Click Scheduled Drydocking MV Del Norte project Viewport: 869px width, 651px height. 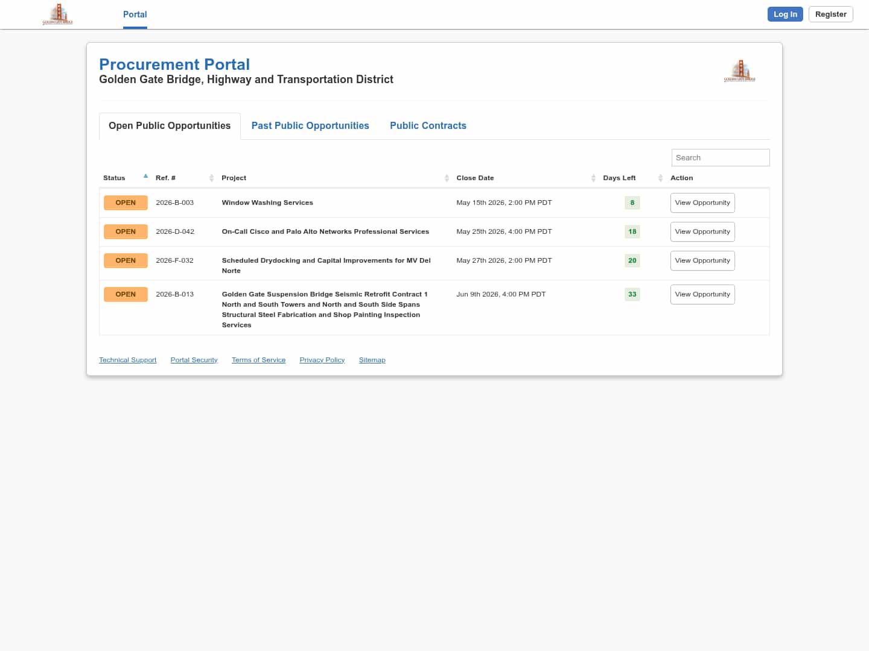[x=326, y=266]
